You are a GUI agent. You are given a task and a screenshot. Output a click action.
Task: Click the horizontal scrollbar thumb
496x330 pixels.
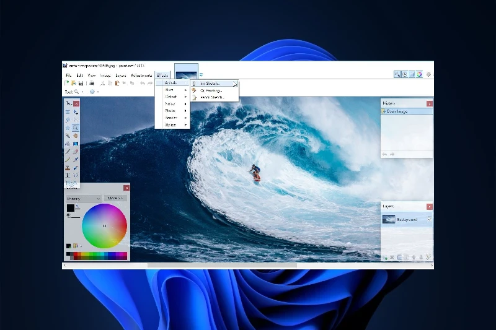222,266
